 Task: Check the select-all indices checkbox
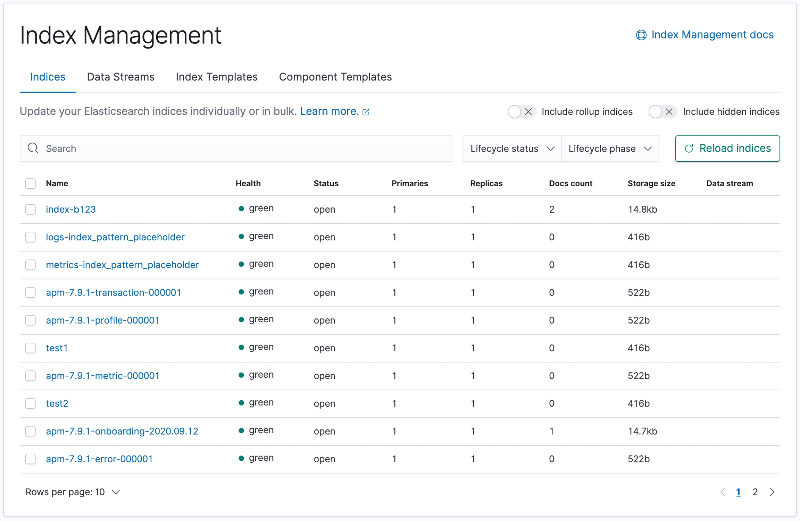(31, 183)
